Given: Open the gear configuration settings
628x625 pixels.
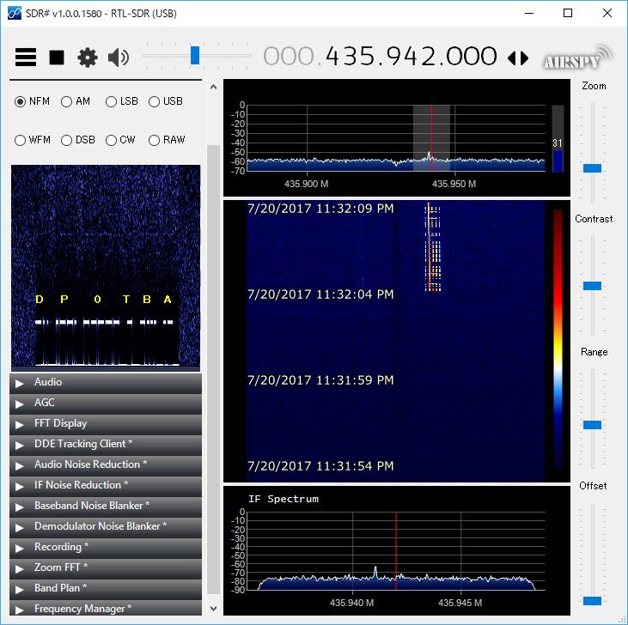Looking at the screenshot, I should tap(87, 58).
